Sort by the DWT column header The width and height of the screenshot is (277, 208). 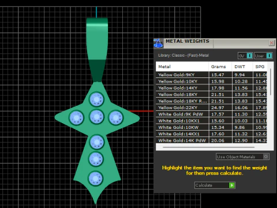pyautogui.click(x=242, y=66)
